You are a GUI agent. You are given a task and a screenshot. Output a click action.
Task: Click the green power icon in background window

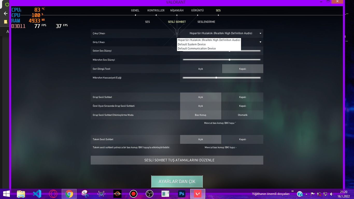click(x=7, y=4)
